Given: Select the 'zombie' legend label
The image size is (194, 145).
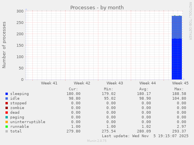Looking at the screenshot, I should (x=17, y=108).
